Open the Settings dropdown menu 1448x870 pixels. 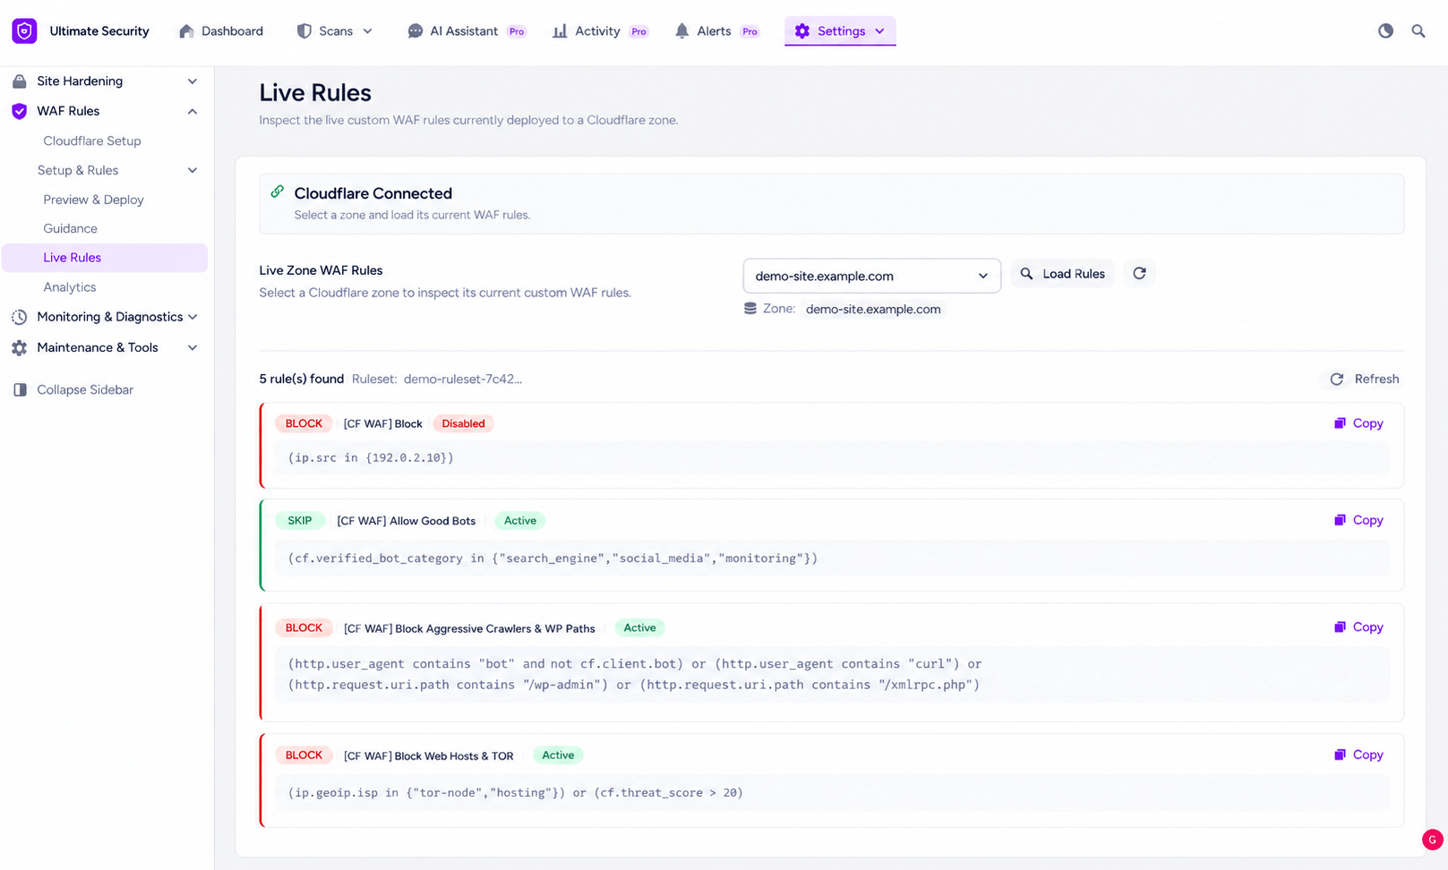pos(840,31)
